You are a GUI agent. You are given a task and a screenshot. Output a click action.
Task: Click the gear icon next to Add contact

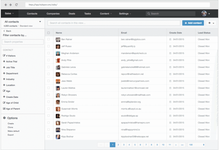tap(209, 23)
